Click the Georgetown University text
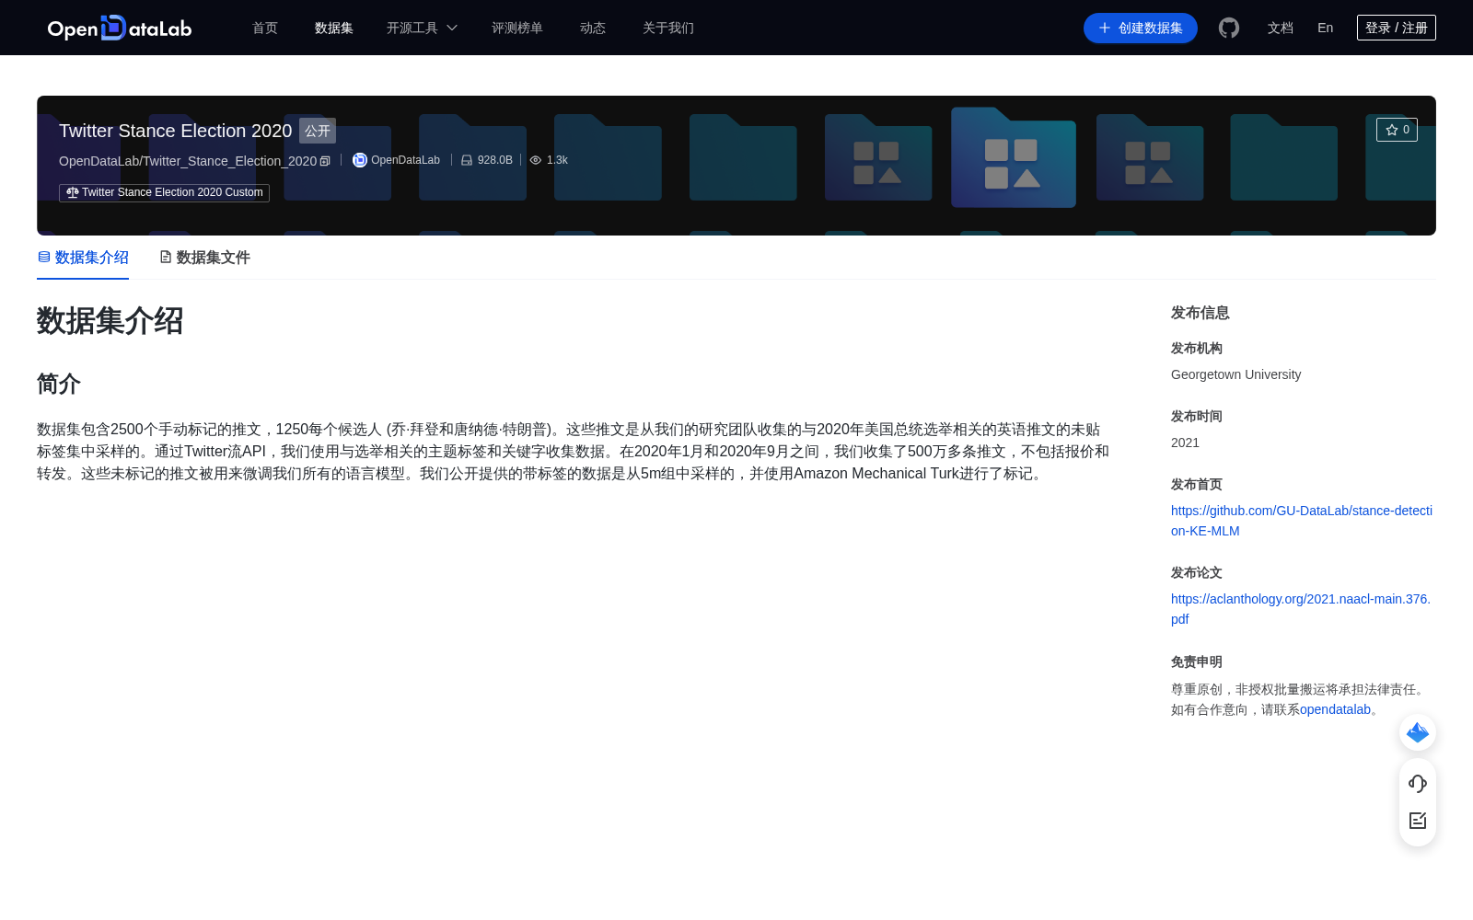Screen dimensions: 1473x920 1235,374
